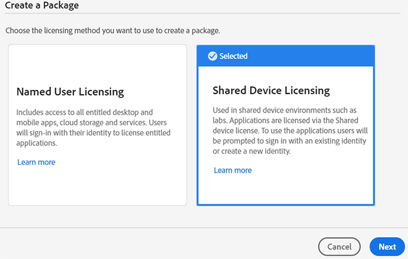The width and height of the screenshot is (408, 259).
Task: Click the divider line below the dialog title
Action: (x=204, y=14)
